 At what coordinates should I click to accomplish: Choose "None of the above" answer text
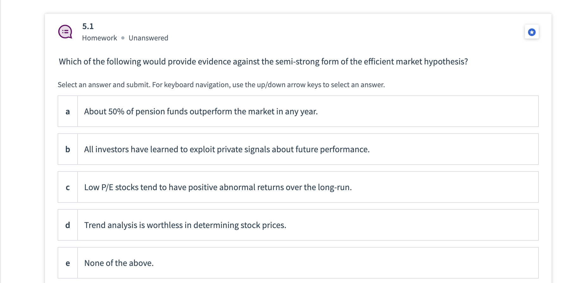click(119, 263)
